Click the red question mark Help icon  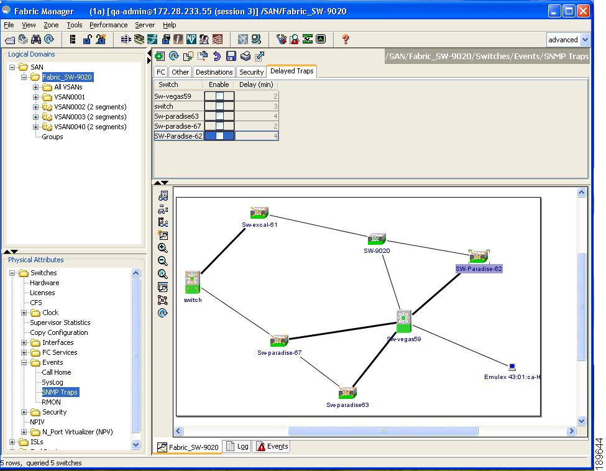pos(346,39)
